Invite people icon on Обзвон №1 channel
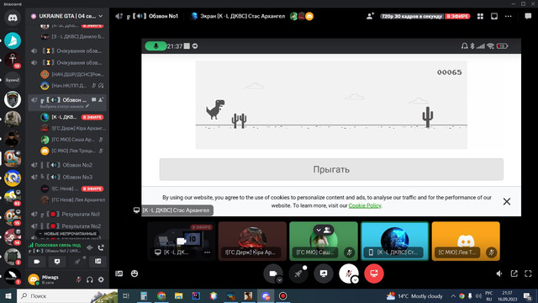Image resolution: width=538 pixels, height=303 pixels. (x=101, y=100)
